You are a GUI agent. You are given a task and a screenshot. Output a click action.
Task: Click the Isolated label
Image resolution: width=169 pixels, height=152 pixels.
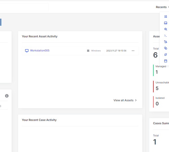click(160, 98)
